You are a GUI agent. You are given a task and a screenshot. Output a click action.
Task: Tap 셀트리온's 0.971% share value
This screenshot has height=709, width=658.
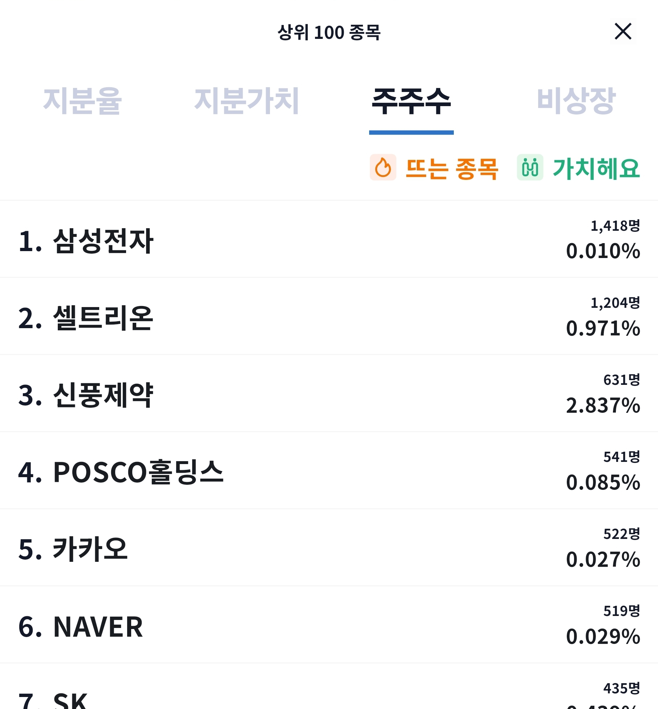[603, 328]
